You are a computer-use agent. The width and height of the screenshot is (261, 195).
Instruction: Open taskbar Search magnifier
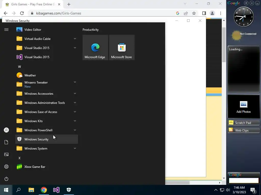18,190
